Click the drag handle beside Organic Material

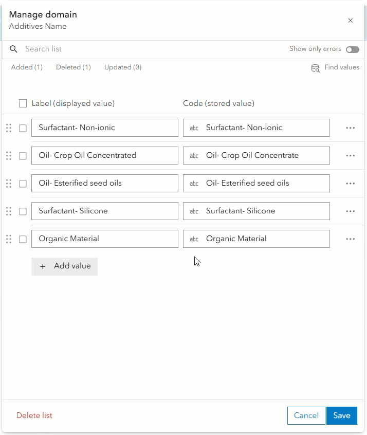click(x=8, y=239)
